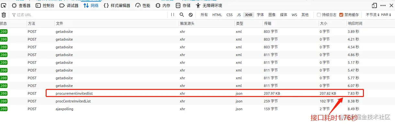
Task: Pause network recording with pause icon
Action: [173, 15]
